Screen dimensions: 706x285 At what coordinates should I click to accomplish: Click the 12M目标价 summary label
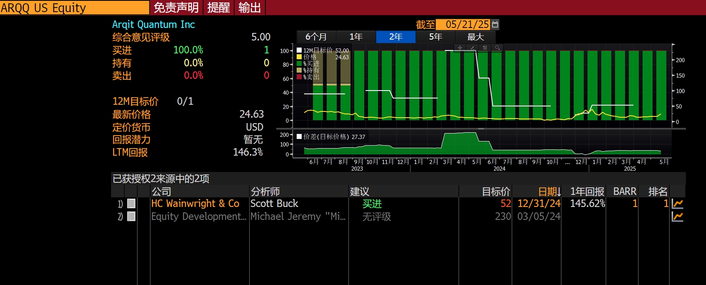136,101
